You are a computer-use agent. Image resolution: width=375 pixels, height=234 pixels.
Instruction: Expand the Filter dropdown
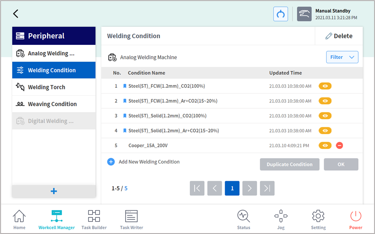pyautogui.click(x=342, y=57)
